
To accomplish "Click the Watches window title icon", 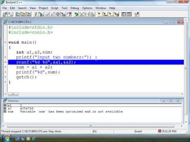I will point(5,101).
